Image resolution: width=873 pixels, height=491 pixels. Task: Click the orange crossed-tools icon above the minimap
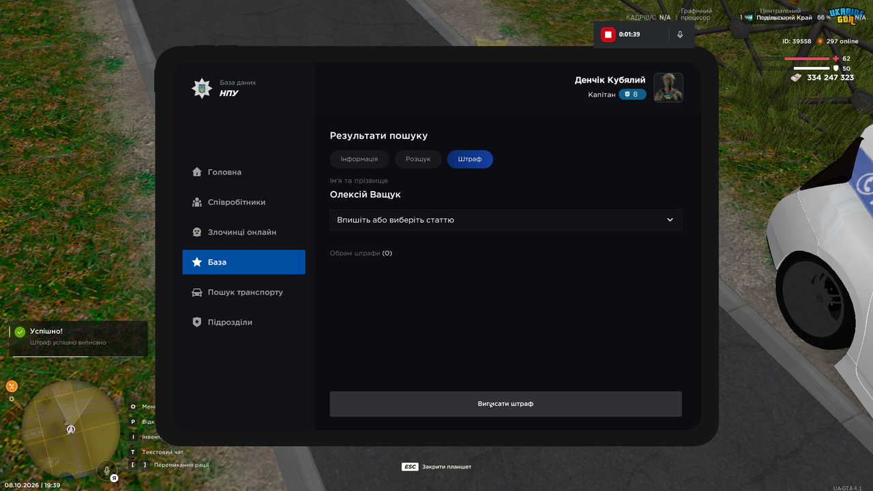pos(12,386)
